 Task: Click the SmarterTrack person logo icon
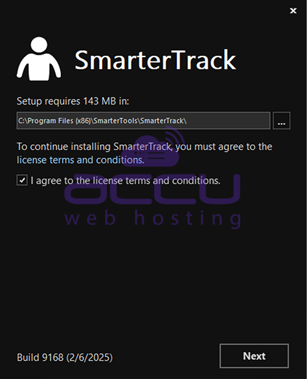(x=39, y=59)
